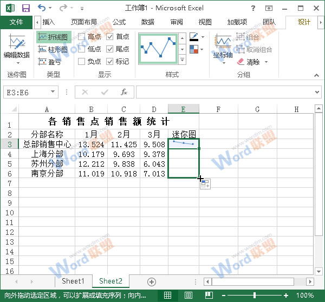Select column E header
The image size is (325, 302).
click(184, 109)
